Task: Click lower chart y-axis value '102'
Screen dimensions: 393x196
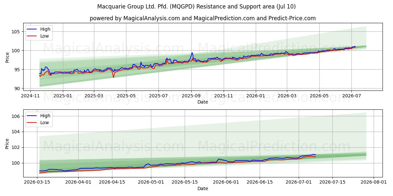Action: coord(16,148)
